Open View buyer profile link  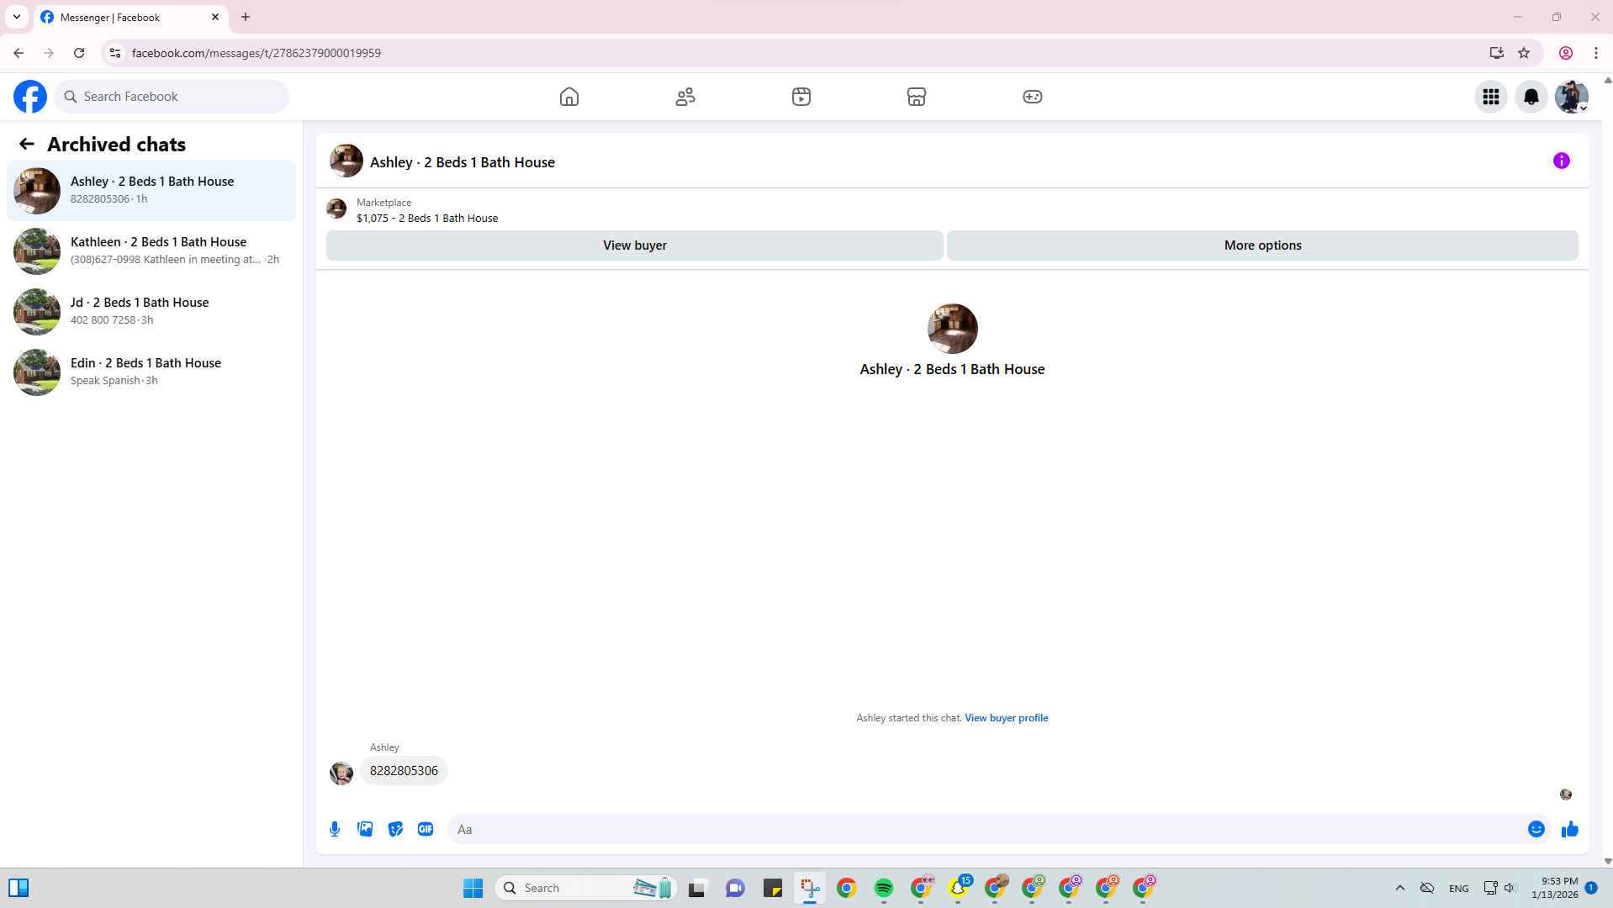click(x=1006, y=718)
